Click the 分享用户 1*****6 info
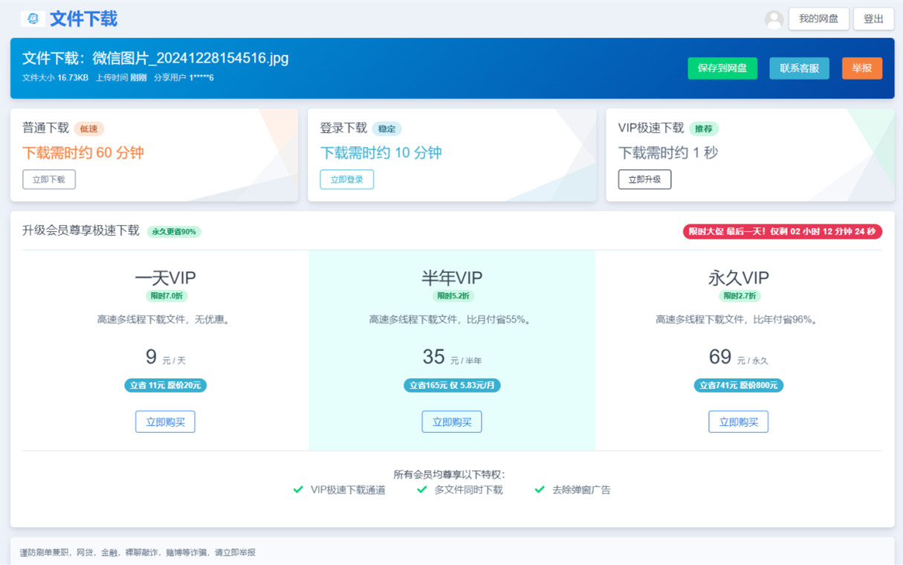The height and width of the screenshot is (565, 903). click(184, 77)
